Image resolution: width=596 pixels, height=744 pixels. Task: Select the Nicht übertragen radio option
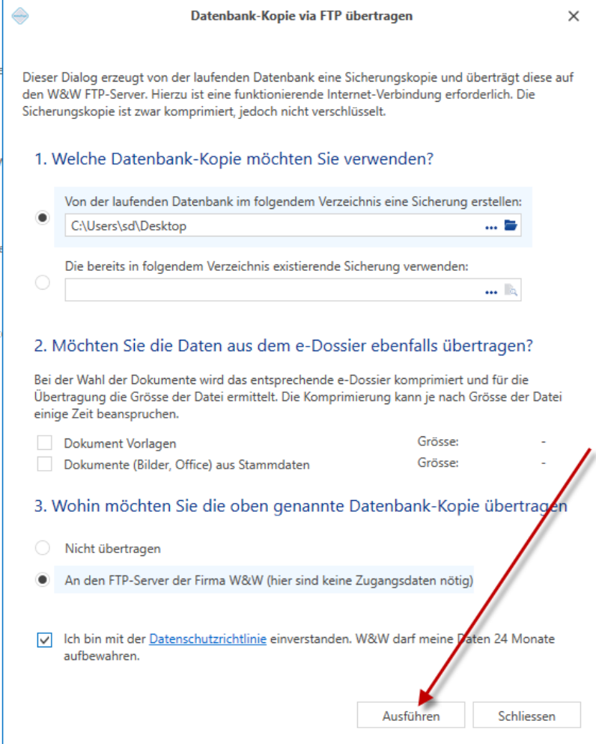point(43,548)
